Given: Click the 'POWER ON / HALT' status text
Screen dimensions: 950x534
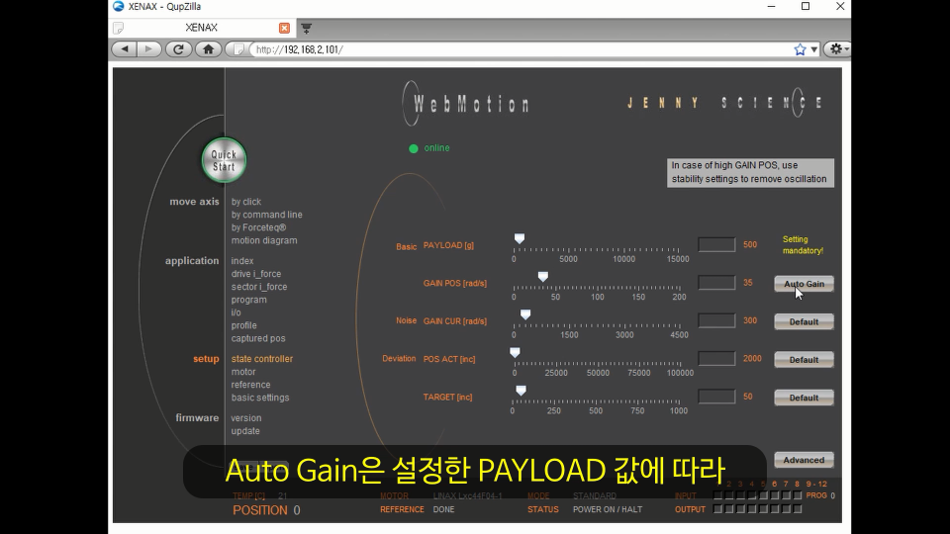Looking at the screenshot, I should click(608, 510).
